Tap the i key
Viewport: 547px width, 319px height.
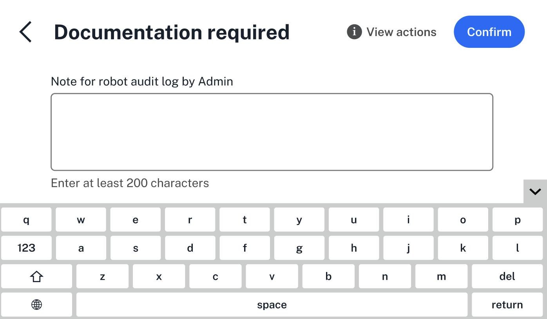[x=408, y=219]
